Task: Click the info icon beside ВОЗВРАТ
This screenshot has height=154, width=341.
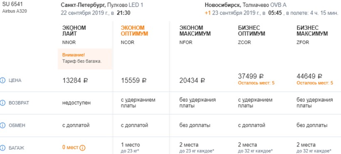Action: (2, 103)
